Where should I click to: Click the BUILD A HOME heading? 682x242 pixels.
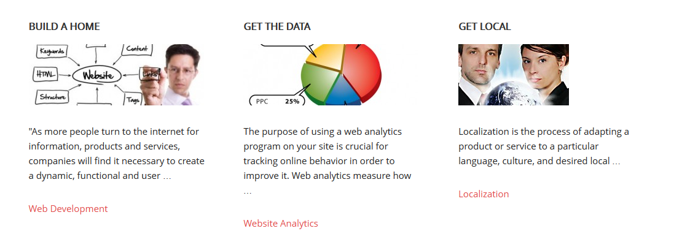tap(64, 26)
